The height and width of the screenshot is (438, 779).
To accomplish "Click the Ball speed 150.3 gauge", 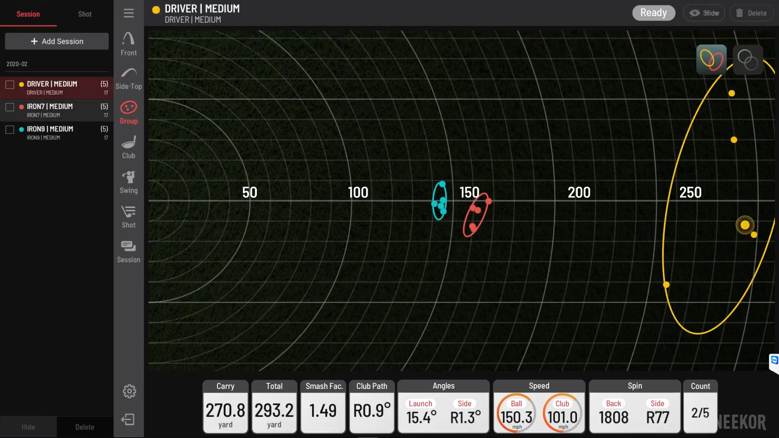I will 516,413.
